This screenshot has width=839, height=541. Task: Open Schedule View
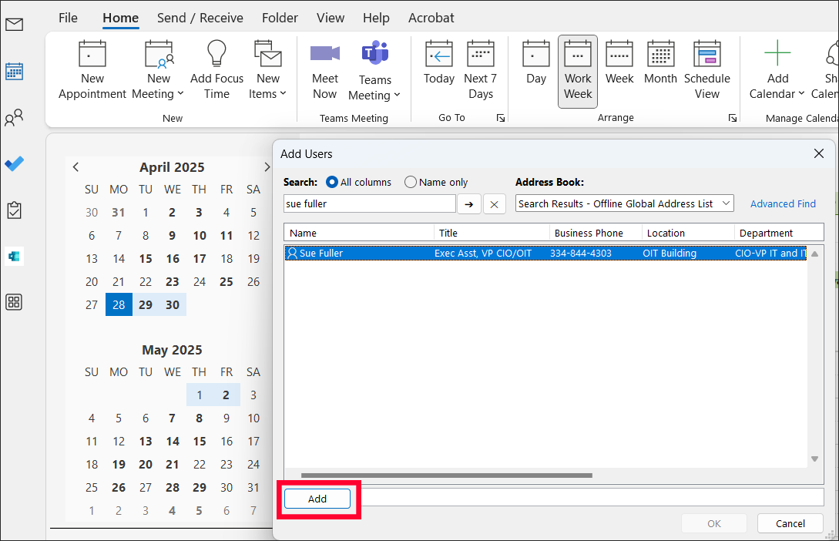pyautogui.click(x=706, y=70)
